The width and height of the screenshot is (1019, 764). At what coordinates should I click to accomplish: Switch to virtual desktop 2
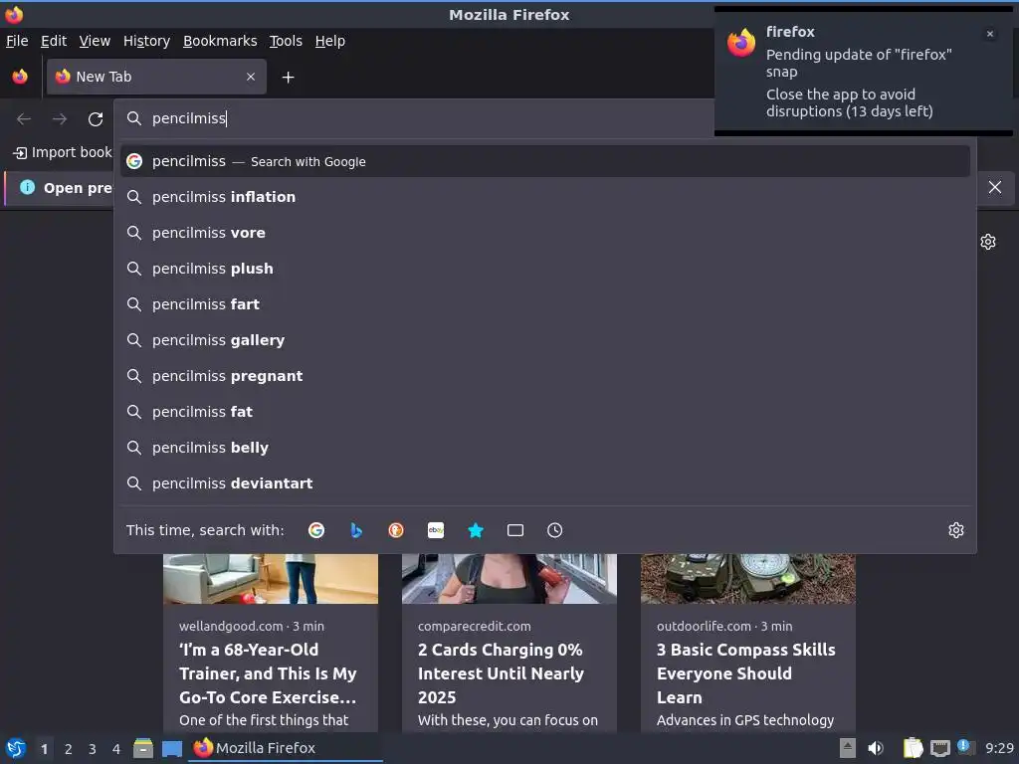pyautogui.click(x=69, y=749)
